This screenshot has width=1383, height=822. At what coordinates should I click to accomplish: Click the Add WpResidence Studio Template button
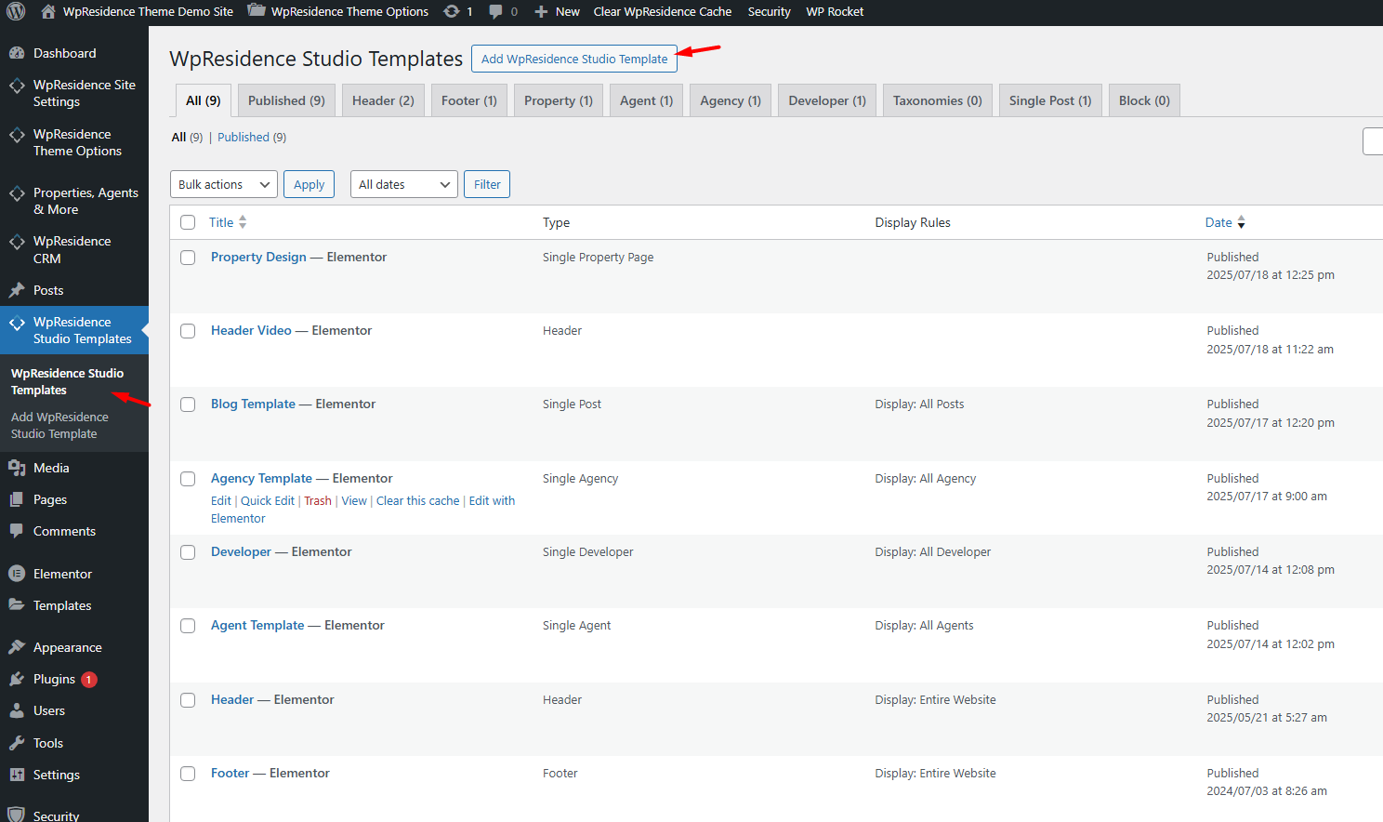(x=574, y=59)
